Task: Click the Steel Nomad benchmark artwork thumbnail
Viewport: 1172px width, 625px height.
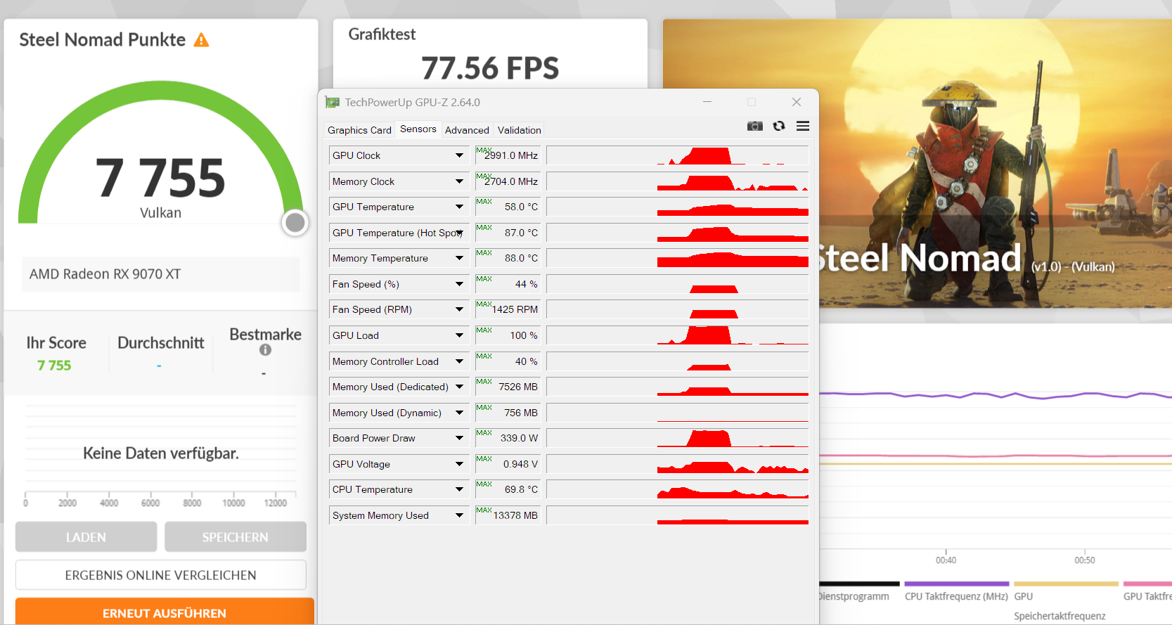Action: pyautogui.click(x=917, y=163)
